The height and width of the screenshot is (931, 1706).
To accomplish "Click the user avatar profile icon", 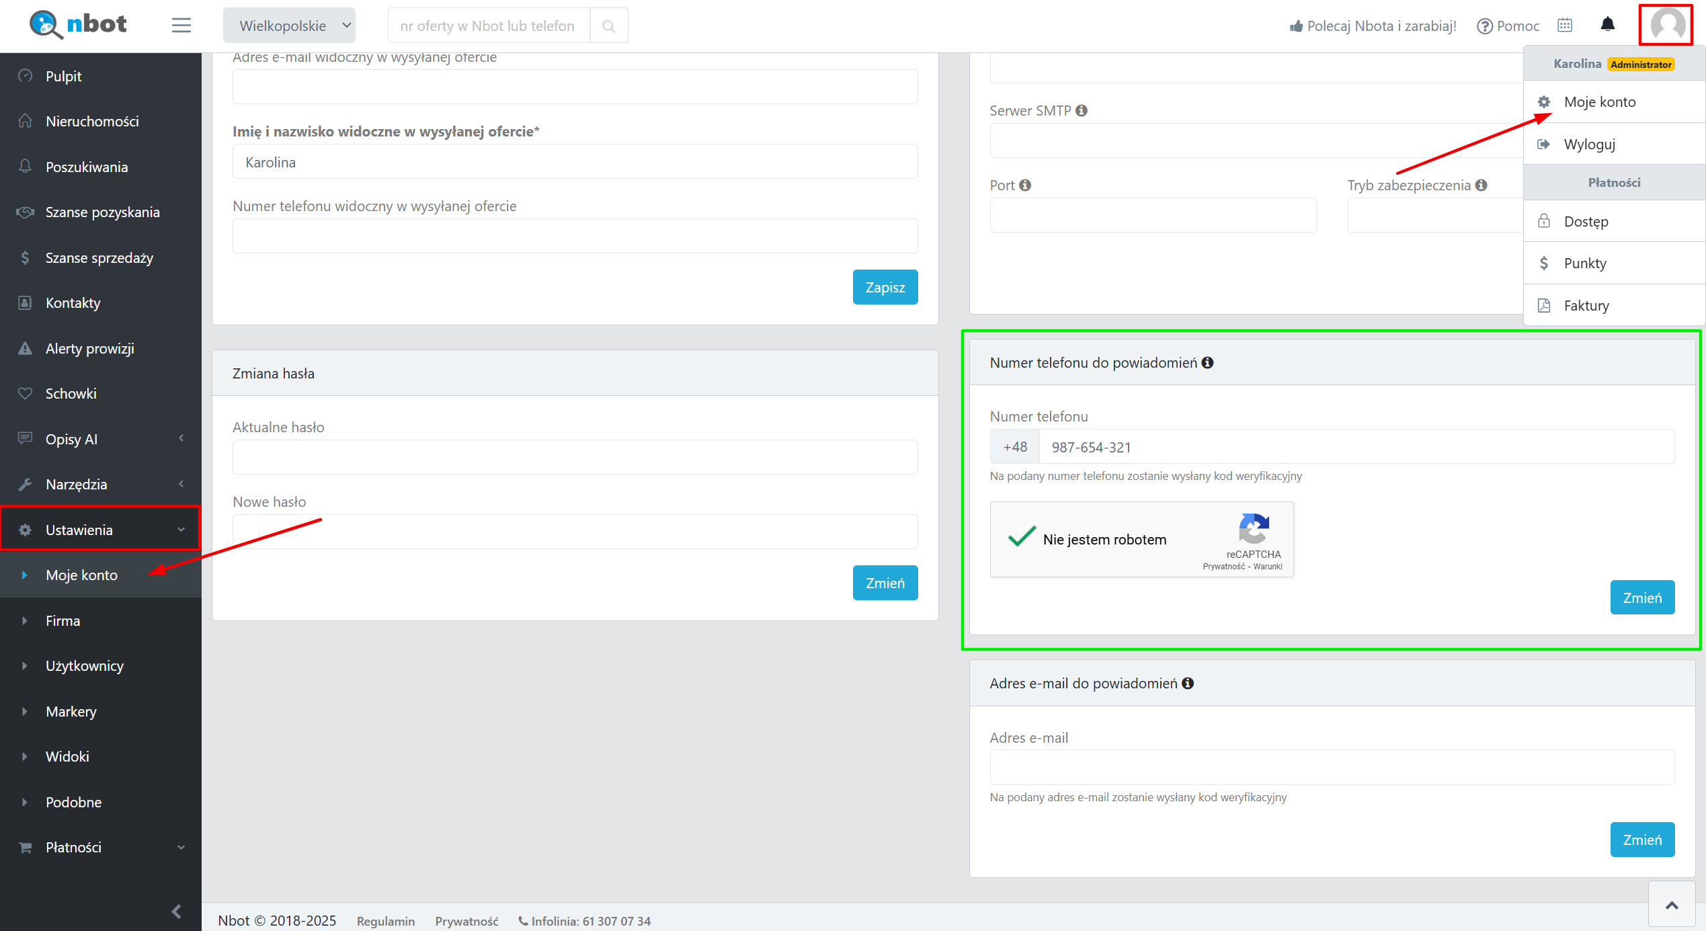I will pyautogui.click(x=1667, y=25).
